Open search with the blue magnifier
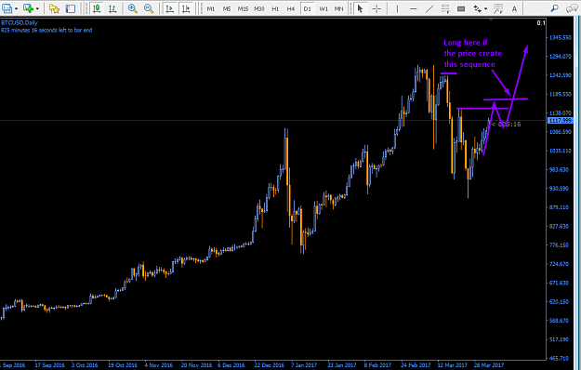This screenshot has width=581, height=370. (x=555, y=8)
